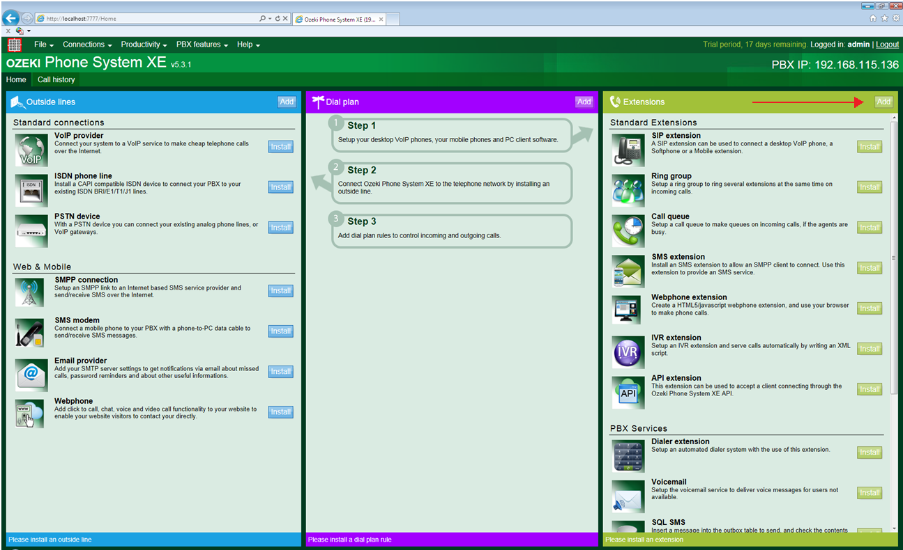Click the Extensions header phone icon
The image size is (903, 550).
click(x=615, y=102)
